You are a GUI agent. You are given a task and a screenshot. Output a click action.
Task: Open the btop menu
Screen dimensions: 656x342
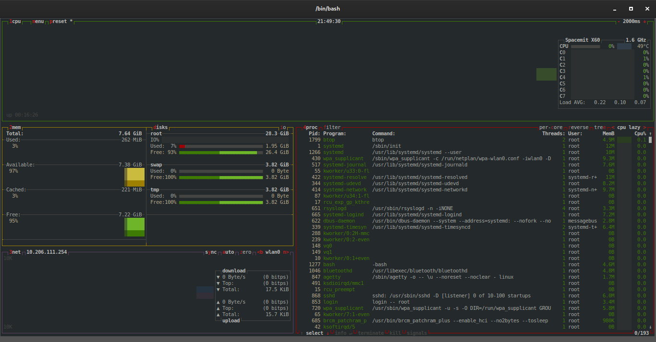(x=38, y=22)
